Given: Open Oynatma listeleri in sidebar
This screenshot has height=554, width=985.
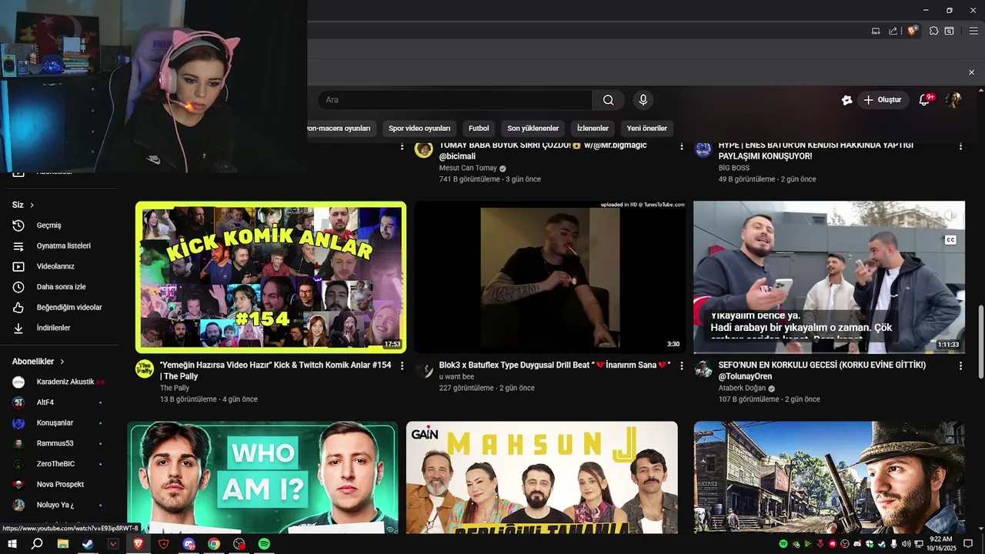Looking at the screenshot, I should point(58,246).
